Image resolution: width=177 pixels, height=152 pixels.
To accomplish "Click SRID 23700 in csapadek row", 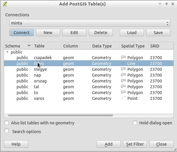I will tap(156, 58).
